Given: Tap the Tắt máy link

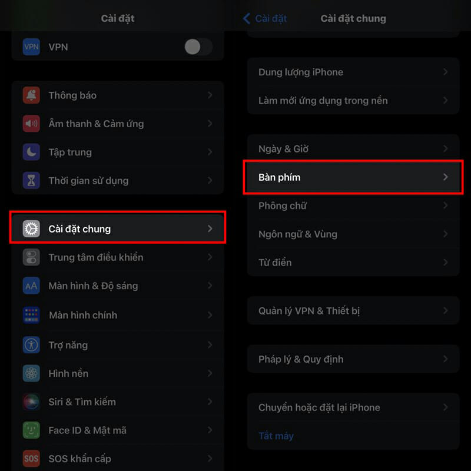Looking at the screenshot, I should (276, 436).
